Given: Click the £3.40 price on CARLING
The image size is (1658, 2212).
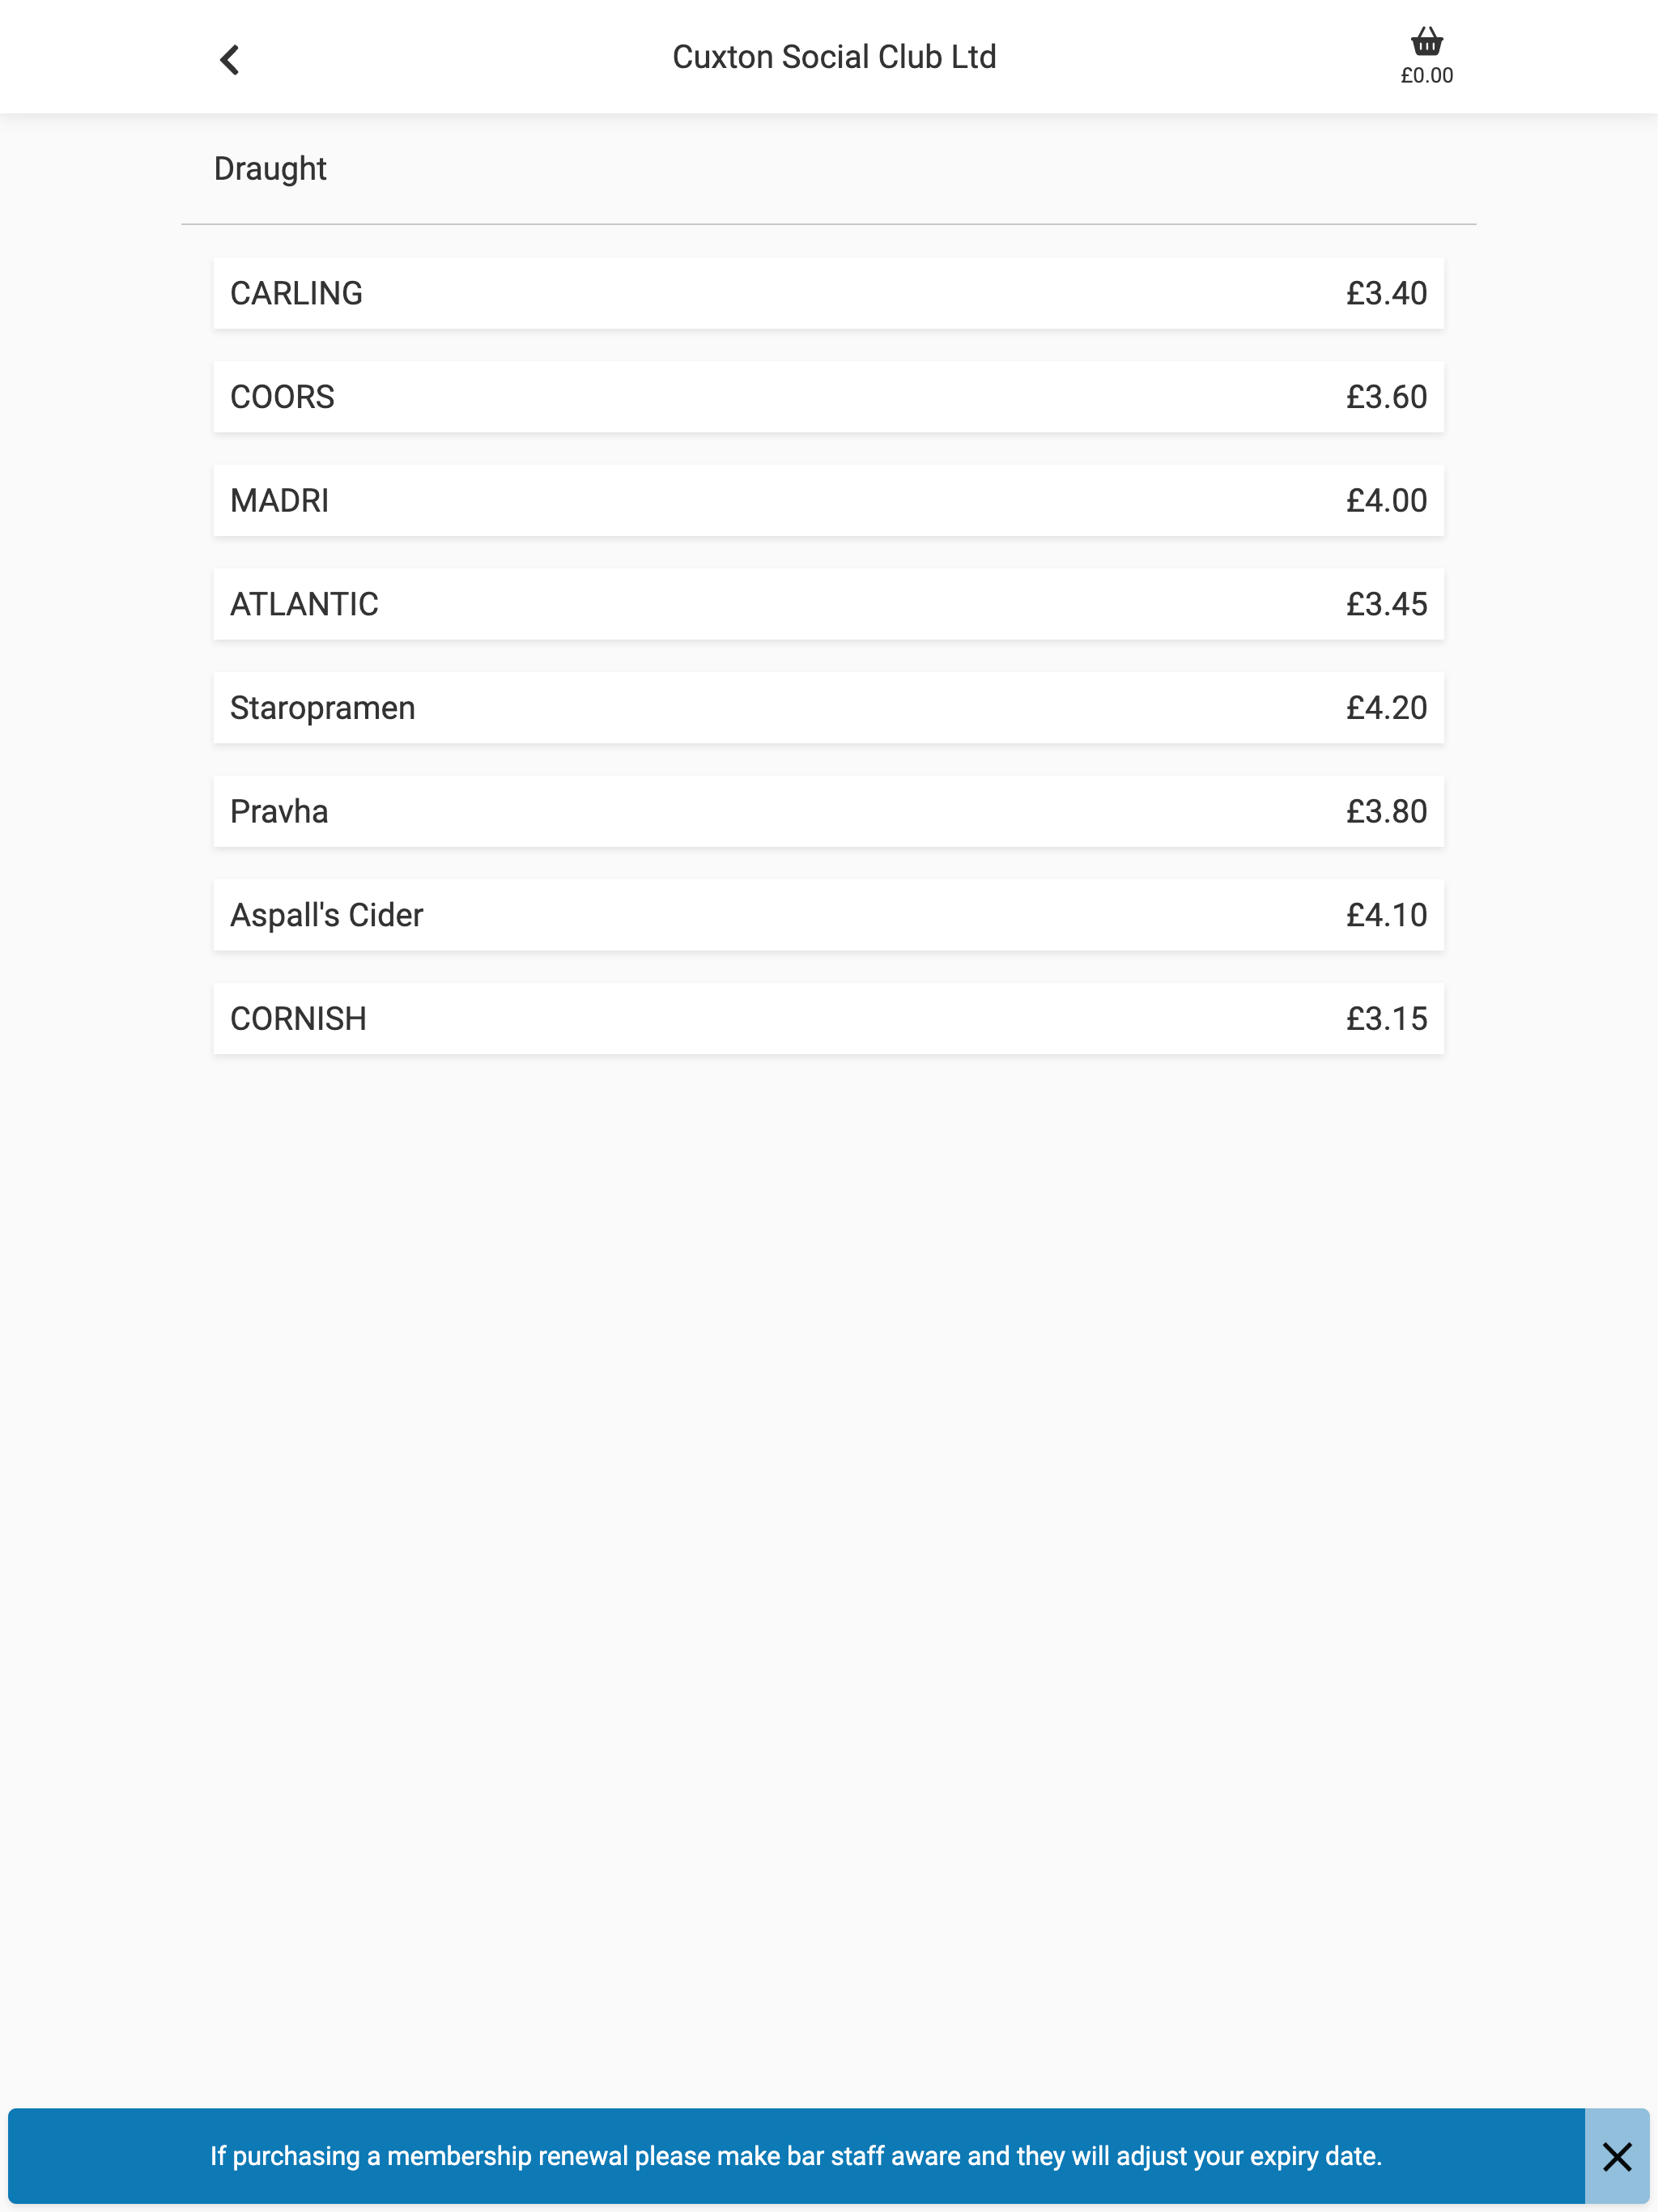Looking at the screenshot, I should point(1386,293).
